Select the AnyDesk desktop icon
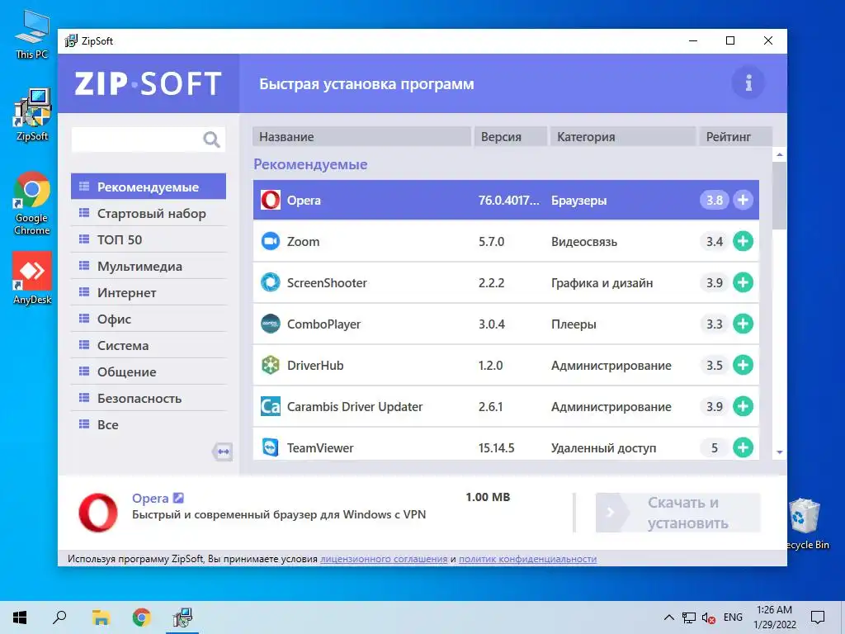Screen dimensions: 845x634 coord(32,278)
